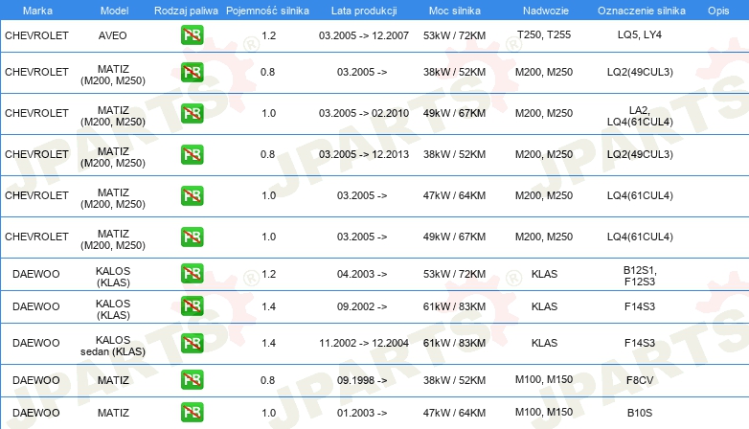
Task: Select capacity 0.8 in the 12.2013 row
Action: click(x=267, y=154)
